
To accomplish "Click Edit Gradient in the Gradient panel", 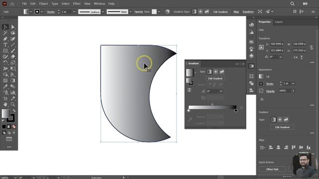I will tap(215, 79).
